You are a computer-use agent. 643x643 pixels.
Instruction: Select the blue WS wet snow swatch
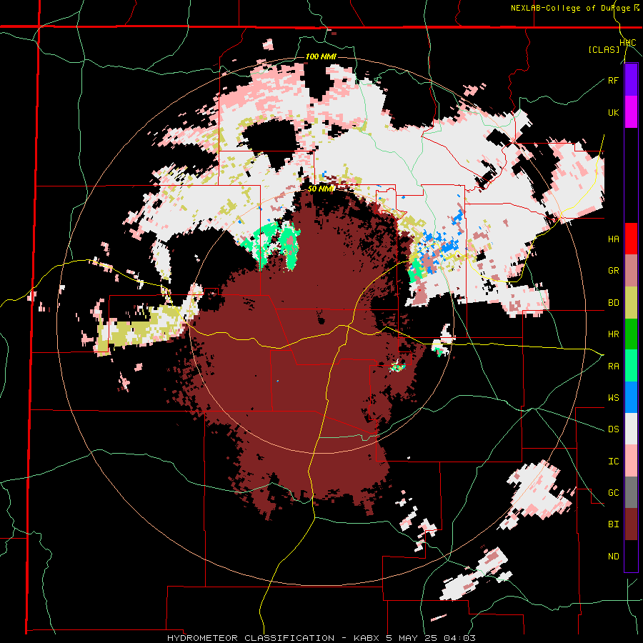631,397
